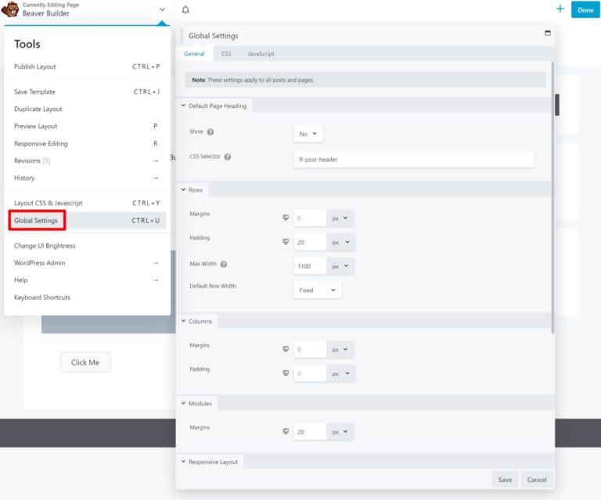Switch to the JavaScript tab
The width and height of the screenshot is (601, 500).
point(261,54)
